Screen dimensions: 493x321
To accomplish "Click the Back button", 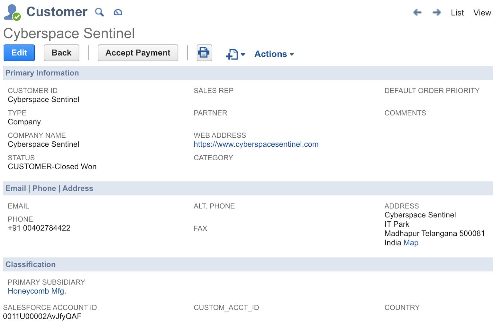I will tap(61, 53).
